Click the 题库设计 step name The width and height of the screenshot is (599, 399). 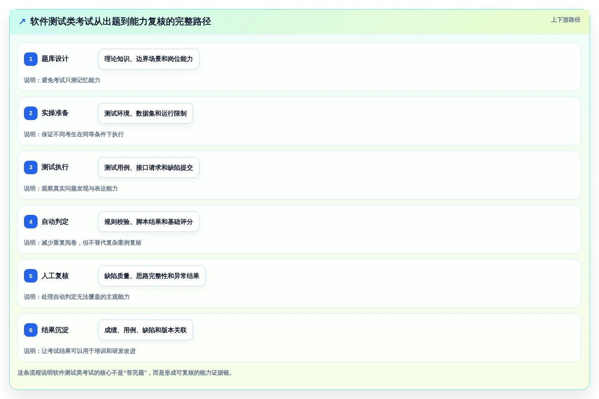click(55, 59)
